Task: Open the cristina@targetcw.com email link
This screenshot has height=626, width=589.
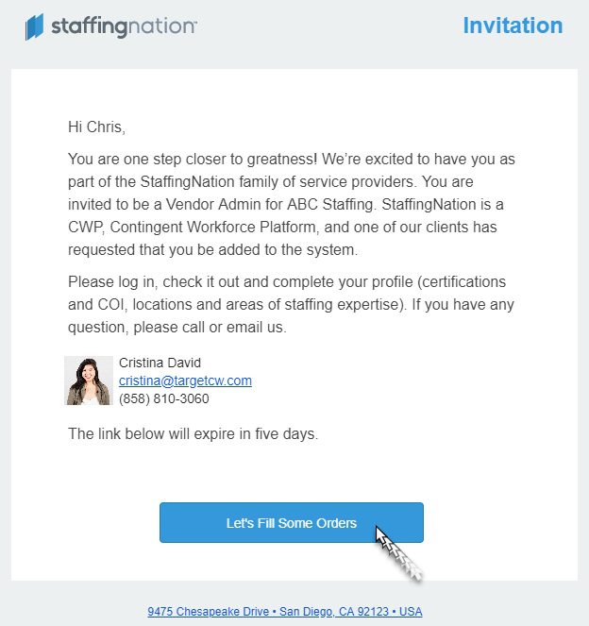Action: click(185, 381)
